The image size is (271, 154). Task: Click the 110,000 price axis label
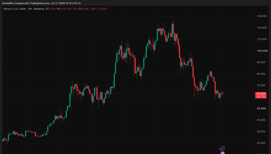[262, 39]
